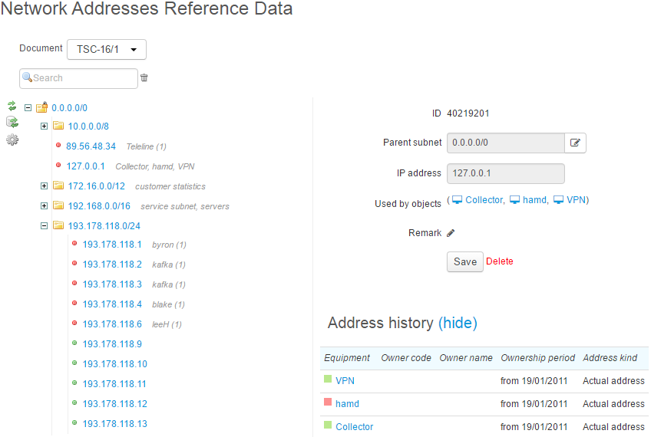Image resolution: width=651 pixels, height=437 pixels.
Task: Open Collector link in Address history table
Action: [354, 426]
